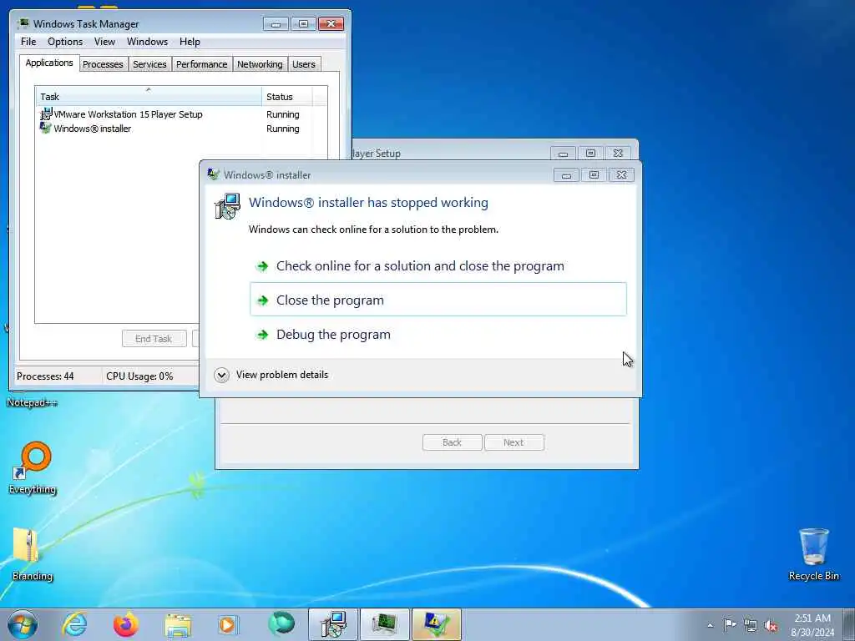The image size is (855, 641).
Task: Click View problem details text
Action: click(x=282, y=375)
